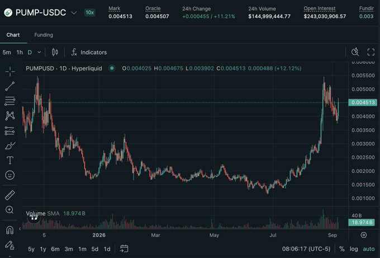Set chart range to 6m
Viewport: 380px width, 258px height.
(55, 249)
